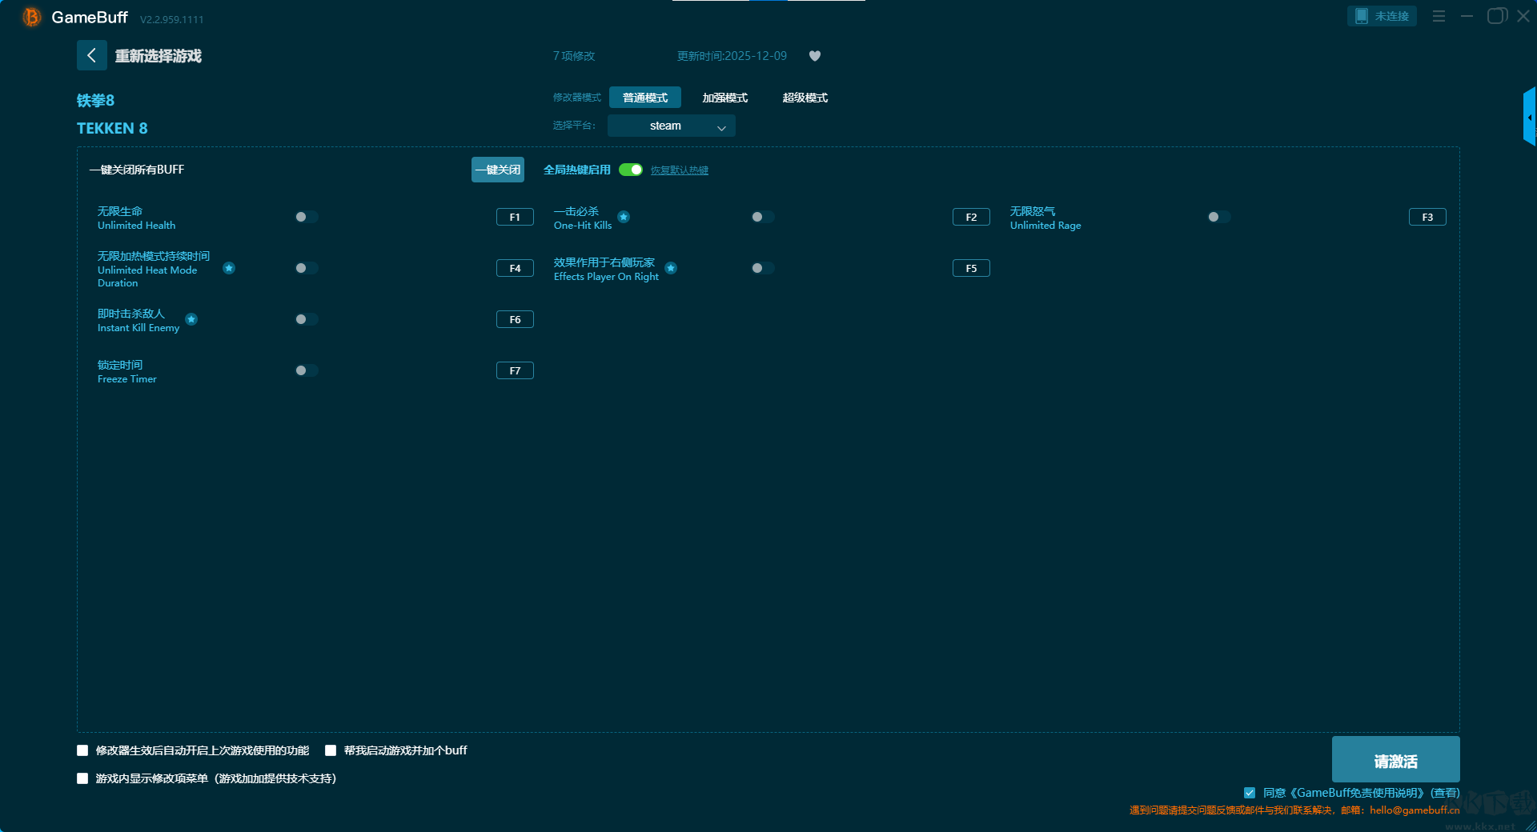
Task: Select the 超级模式 super mode tab
Action: 805,98
